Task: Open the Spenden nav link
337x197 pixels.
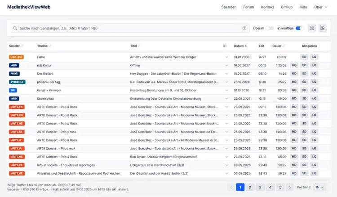Action: pos(229,7)
